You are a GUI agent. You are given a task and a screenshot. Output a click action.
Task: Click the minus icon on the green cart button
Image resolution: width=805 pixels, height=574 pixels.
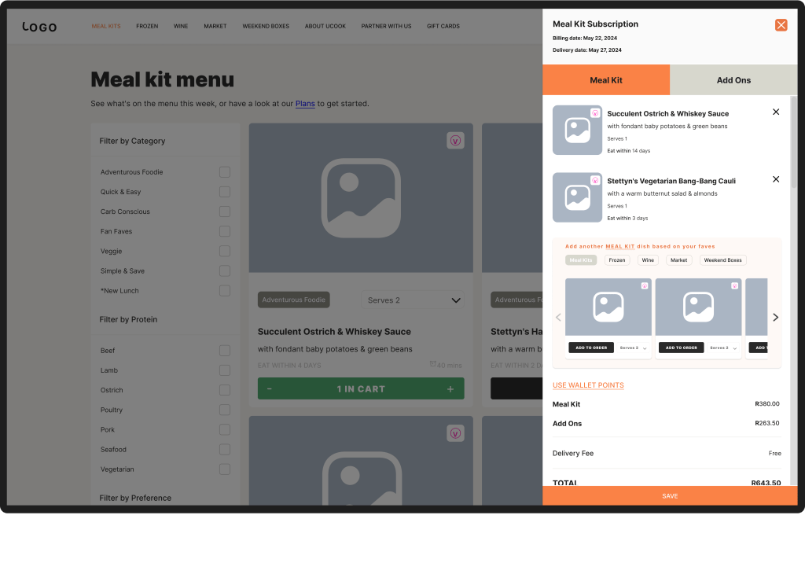270,389
